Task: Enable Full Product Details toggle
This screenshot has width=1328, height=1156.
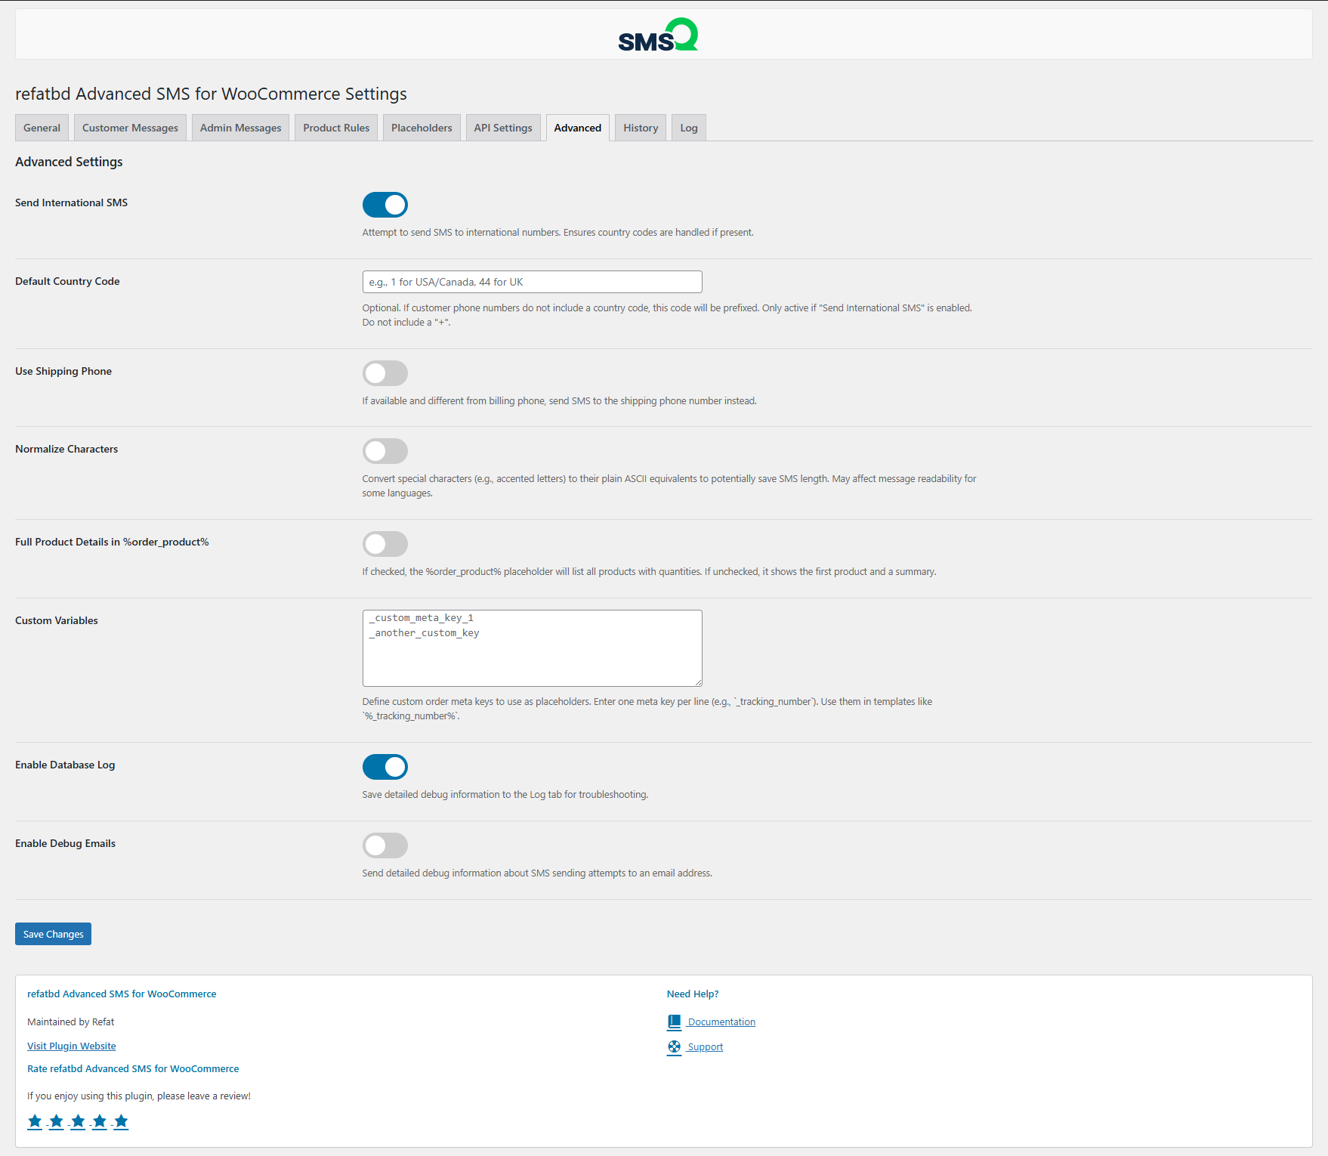Action: tap(385, 544)
